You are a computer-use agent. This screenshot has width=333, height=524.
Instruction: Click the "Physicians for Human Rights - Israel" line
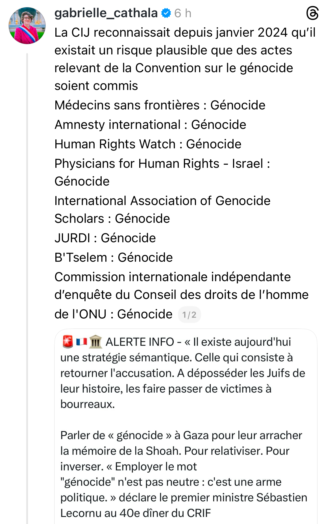pos(162,164)
